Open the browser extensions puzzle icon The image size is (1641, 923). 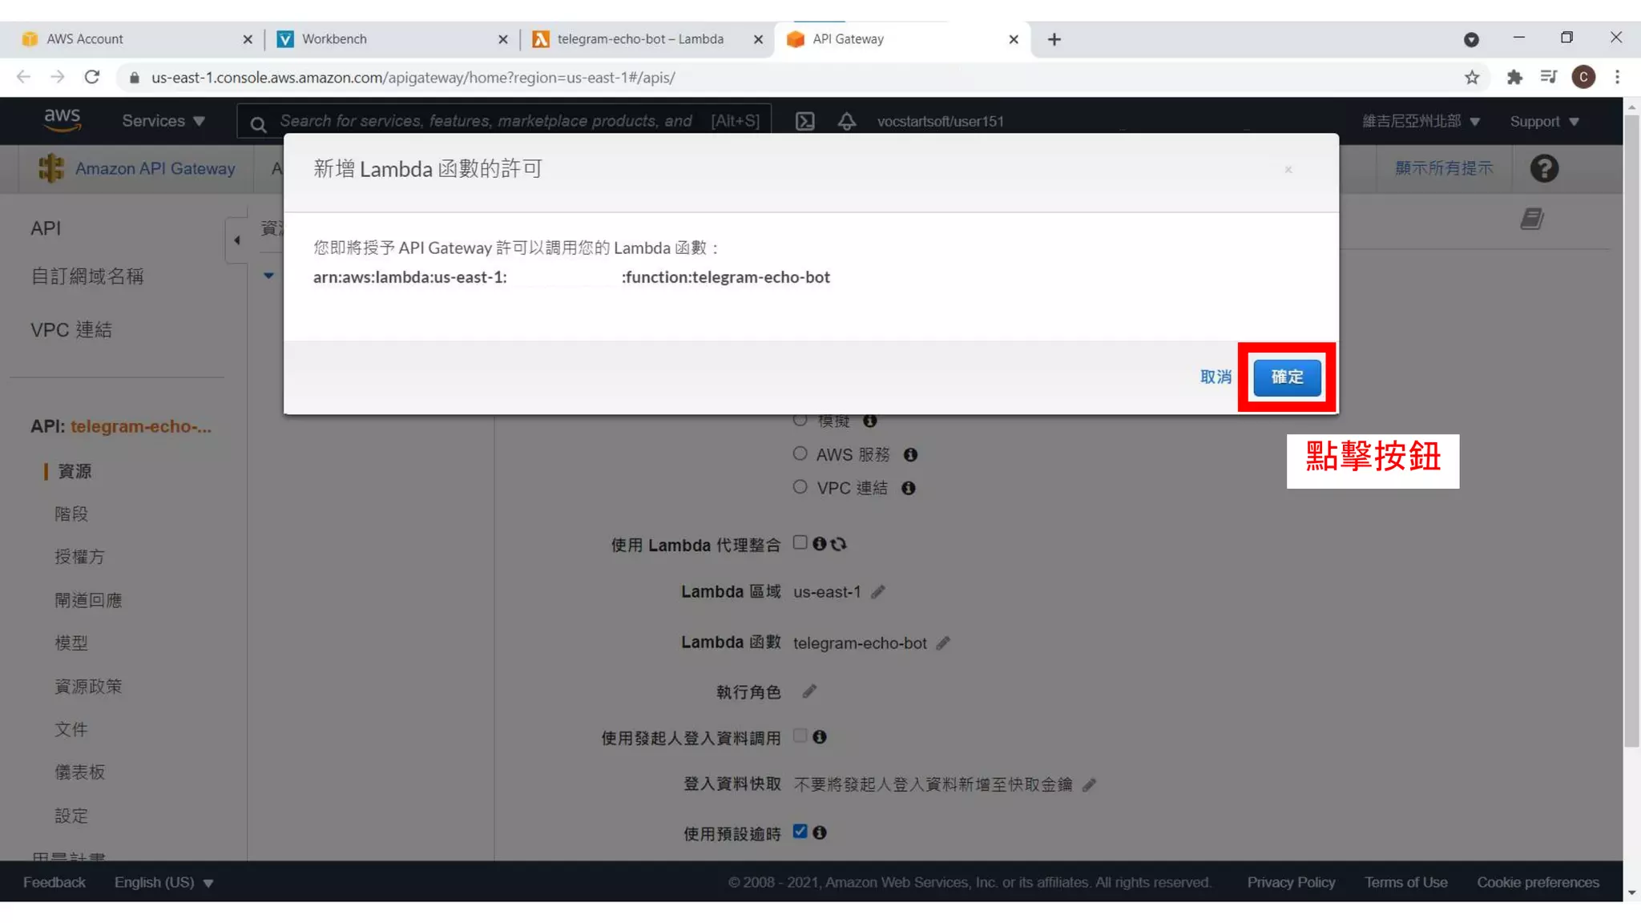tap(1514, 77)
